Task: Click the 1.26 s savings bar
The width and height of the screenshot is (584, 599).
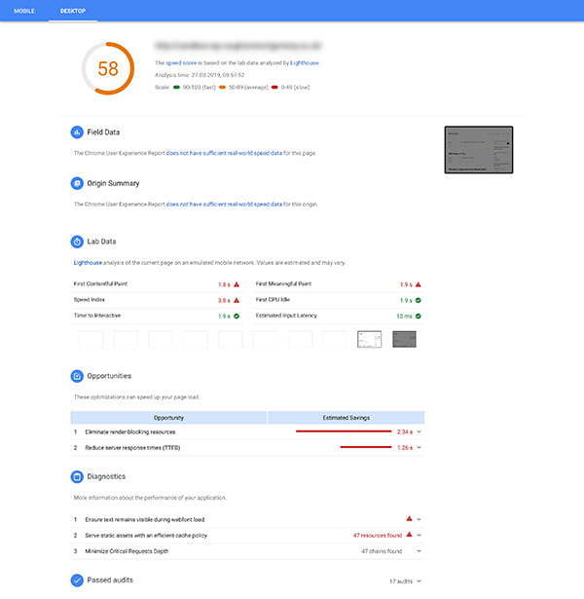Action: pos(366,447)
